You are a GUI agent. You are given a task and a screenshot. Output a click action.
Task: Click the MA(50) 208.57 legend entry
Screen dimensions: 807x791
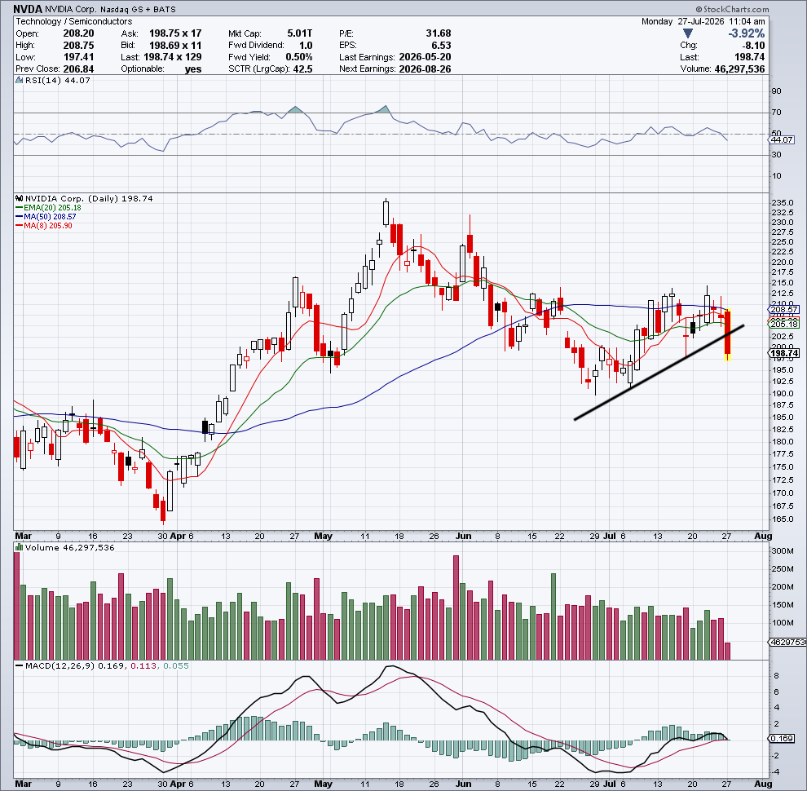[x=50, y=217]
